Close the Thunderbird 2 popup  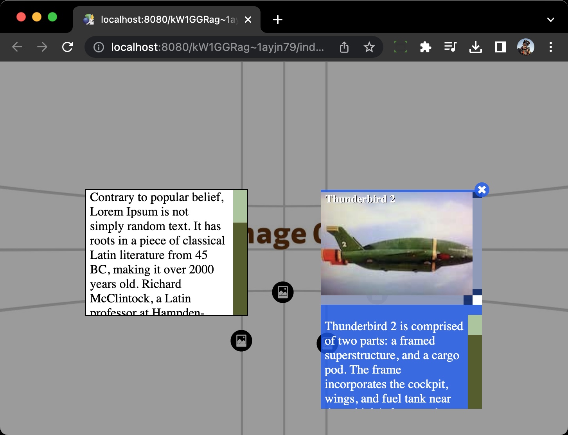482,190
